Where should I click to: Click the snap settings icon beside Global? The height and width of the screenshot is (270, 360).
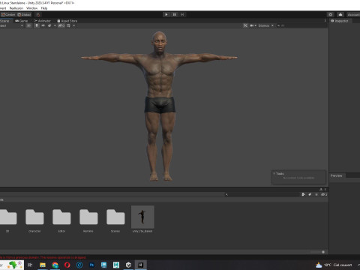37,15
